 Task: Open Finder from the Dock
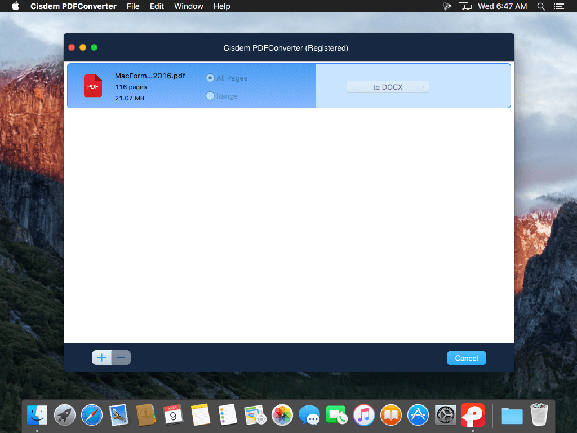(x=37, y=415)
